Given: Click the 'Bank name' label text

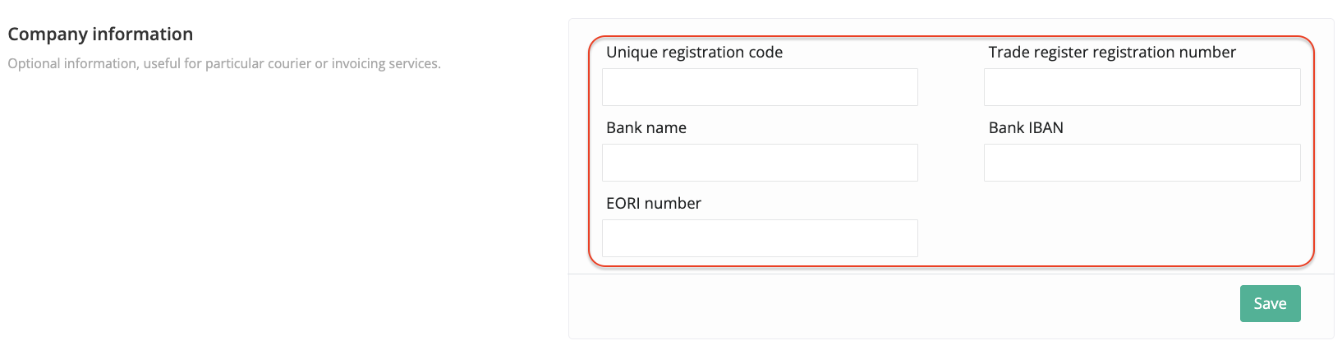Looking at the screenshot, I should 646,128.
